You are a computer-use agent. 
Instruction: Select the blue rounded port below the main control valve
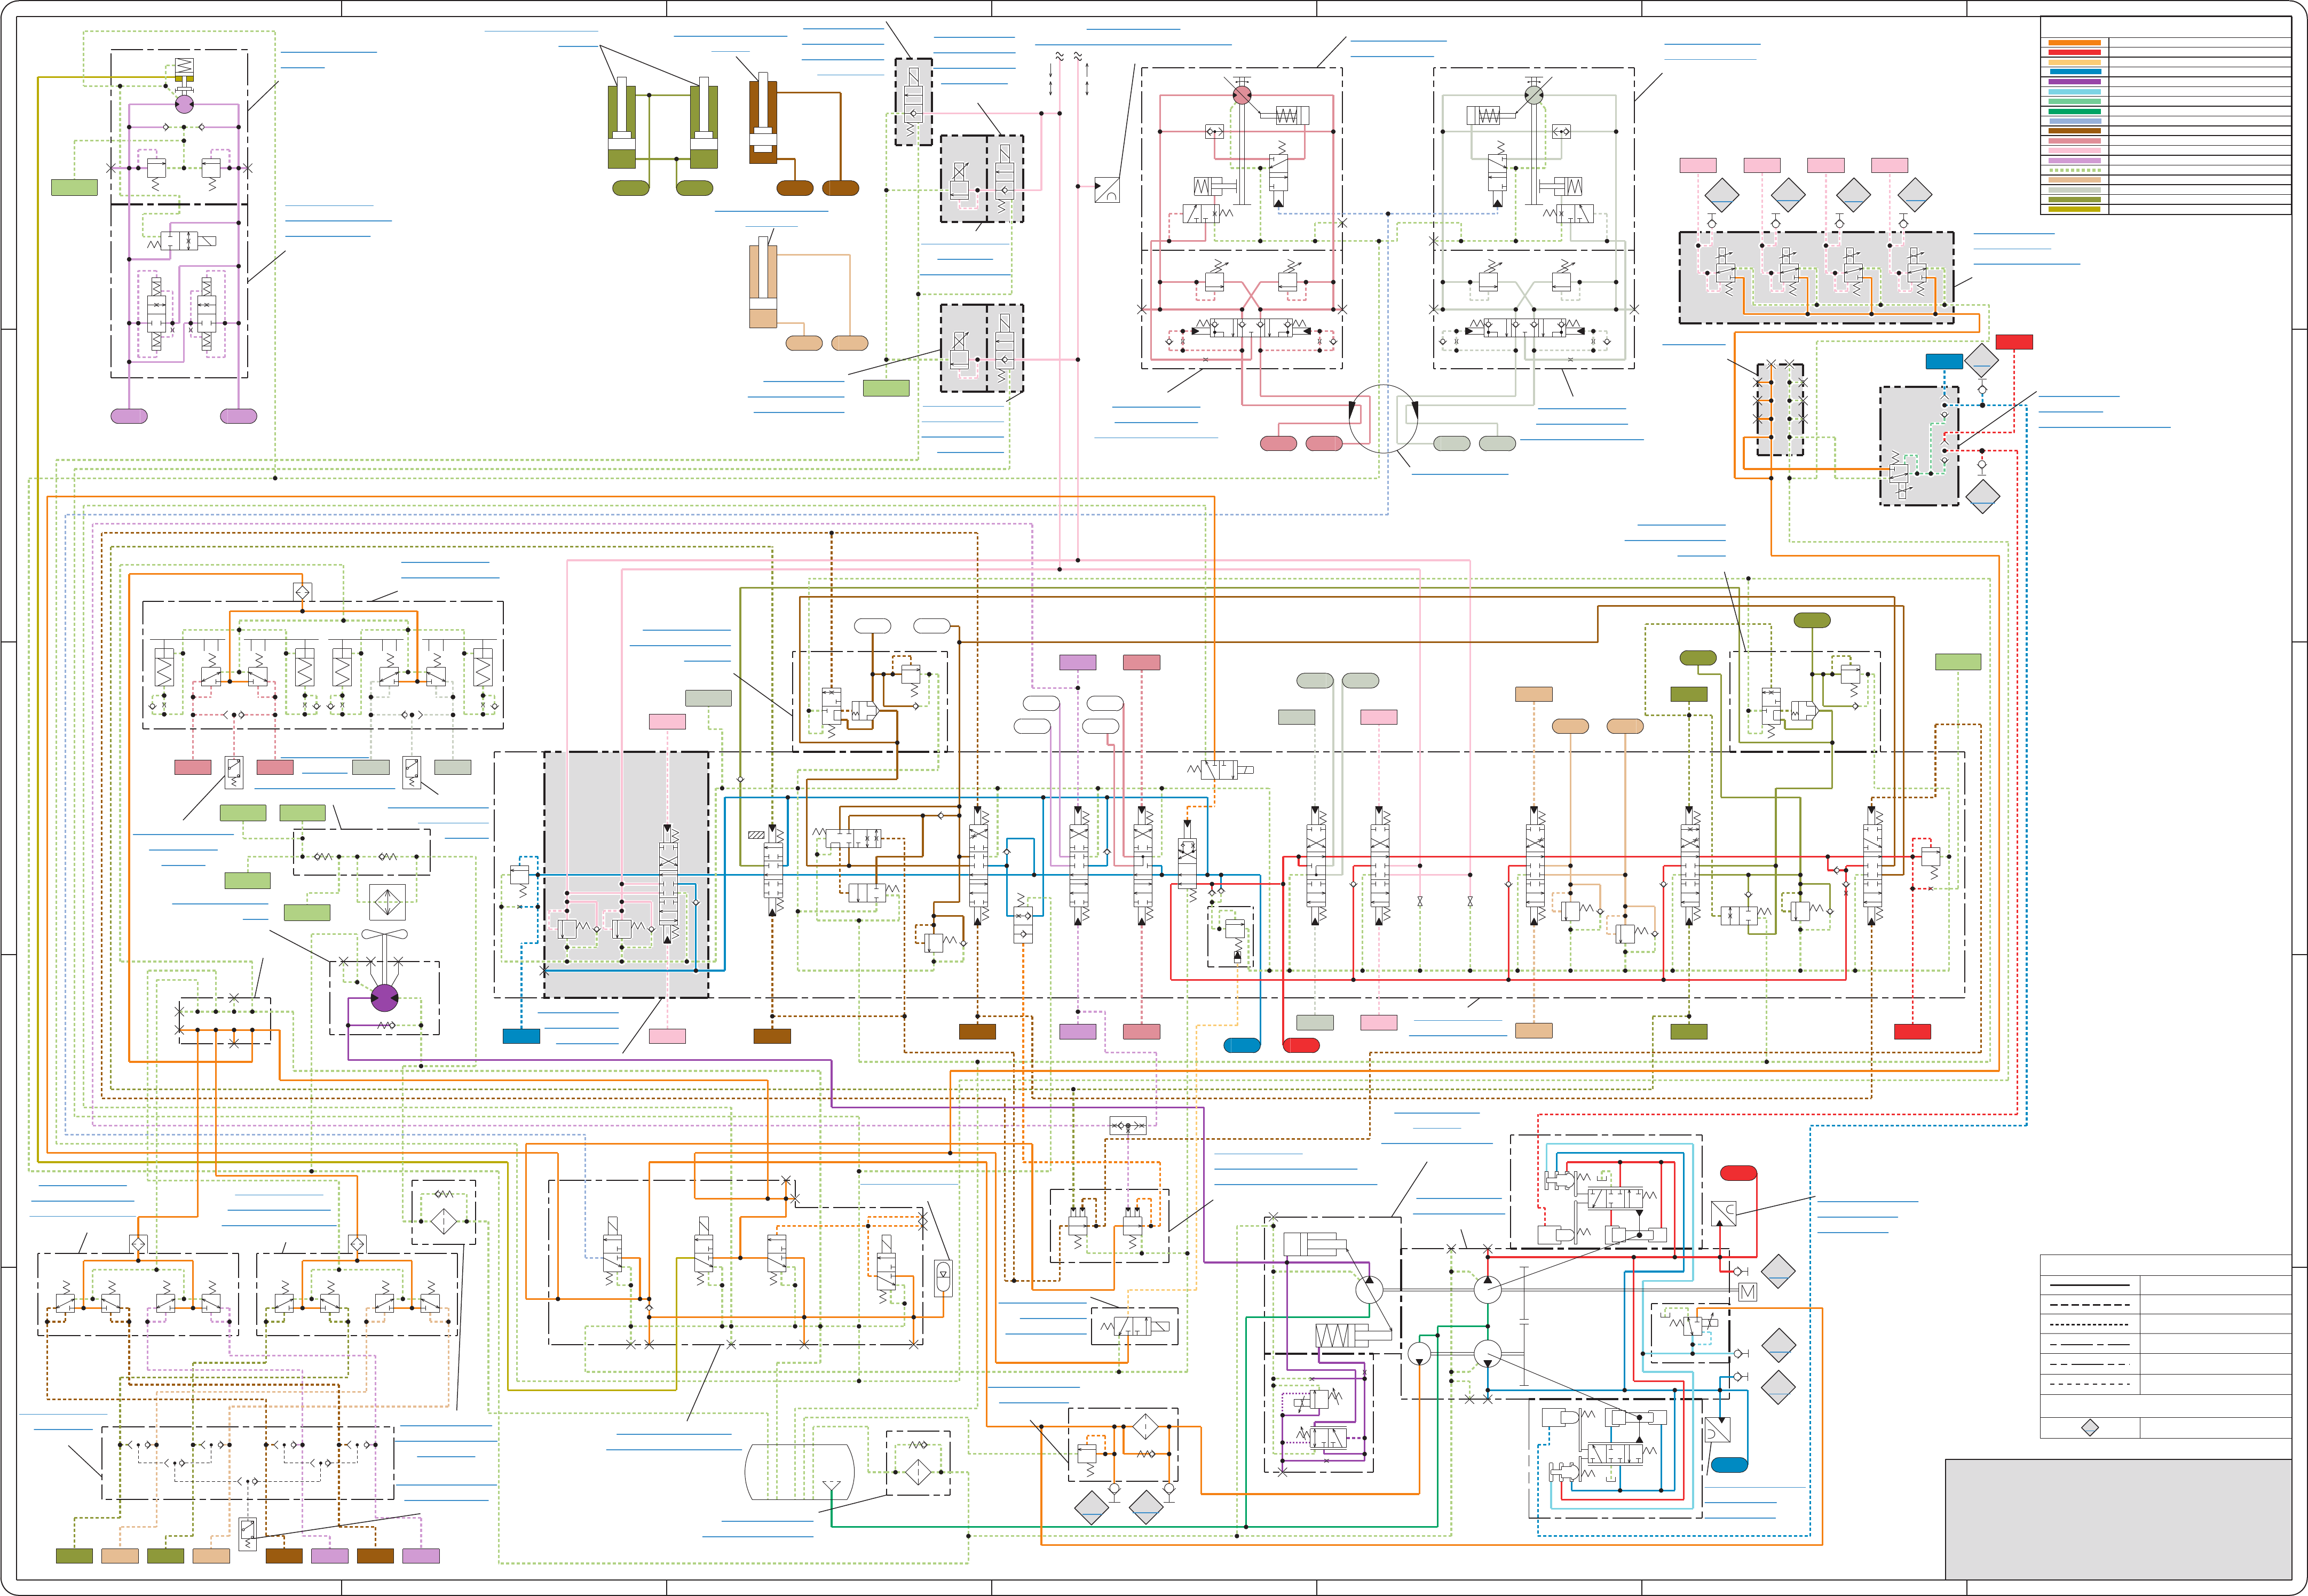tap(1242, 1046)
